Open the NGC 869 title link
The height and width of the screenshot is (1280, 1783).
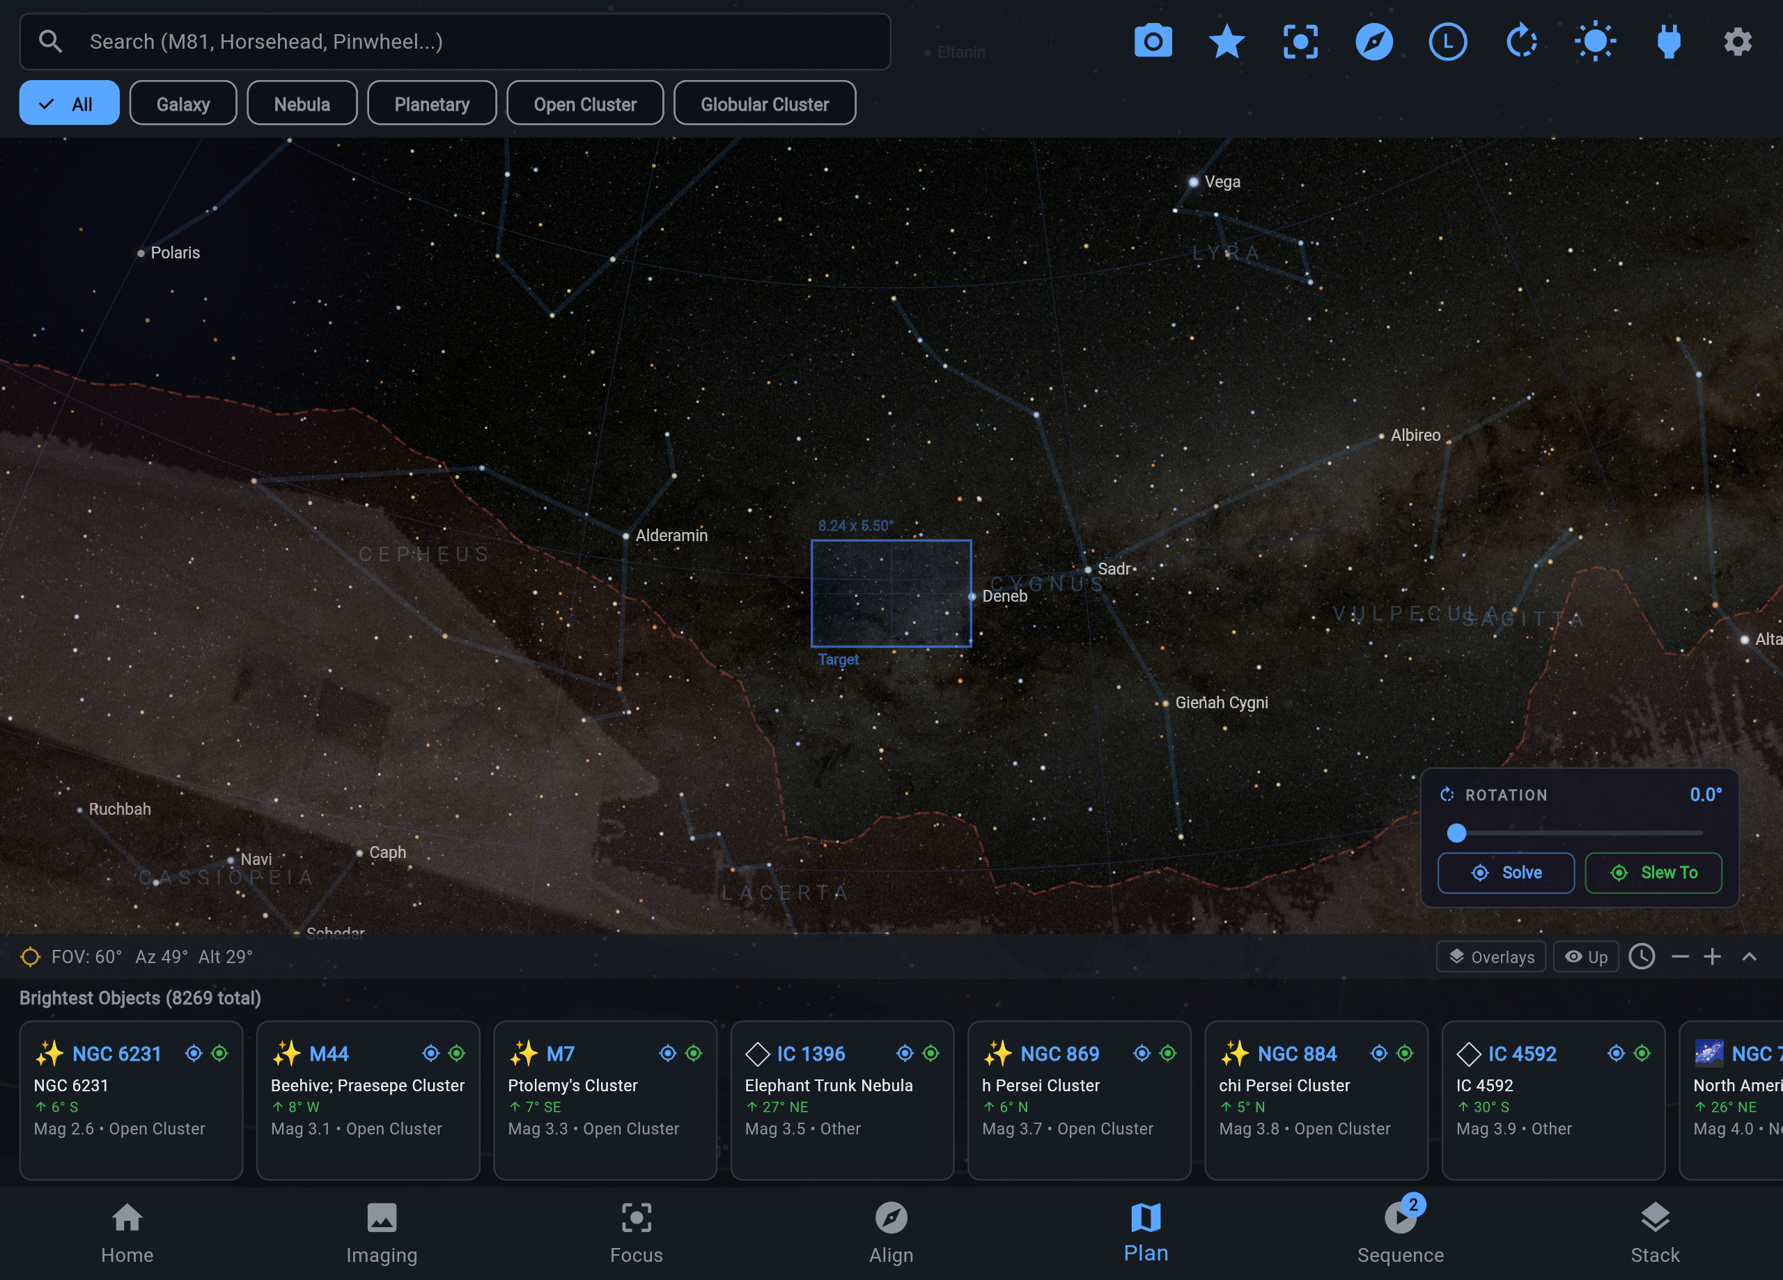1059,1053
